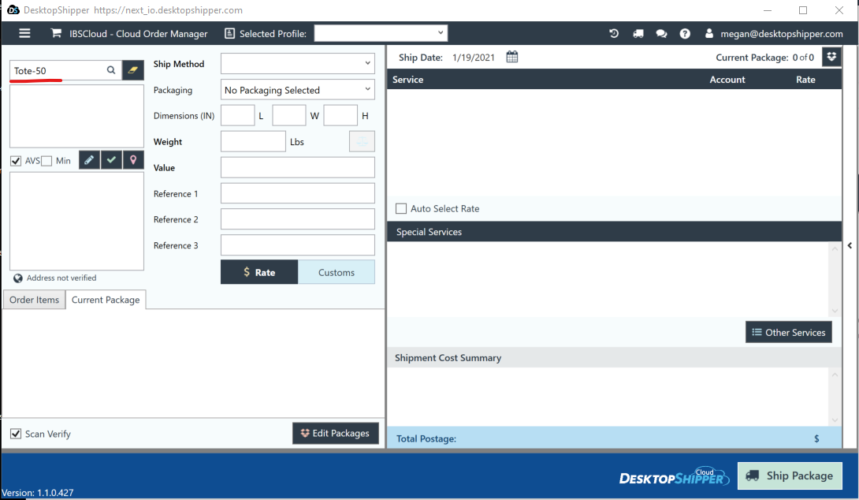Click inside the Weight input field
859x500 pixels.
click(x=253, y=141)
